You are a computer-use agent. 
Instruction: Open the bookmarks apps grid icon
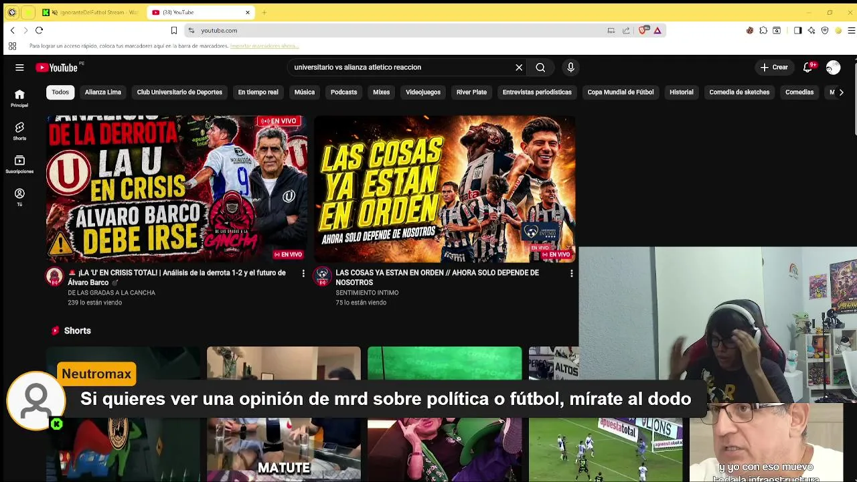(x=12, y=46)
